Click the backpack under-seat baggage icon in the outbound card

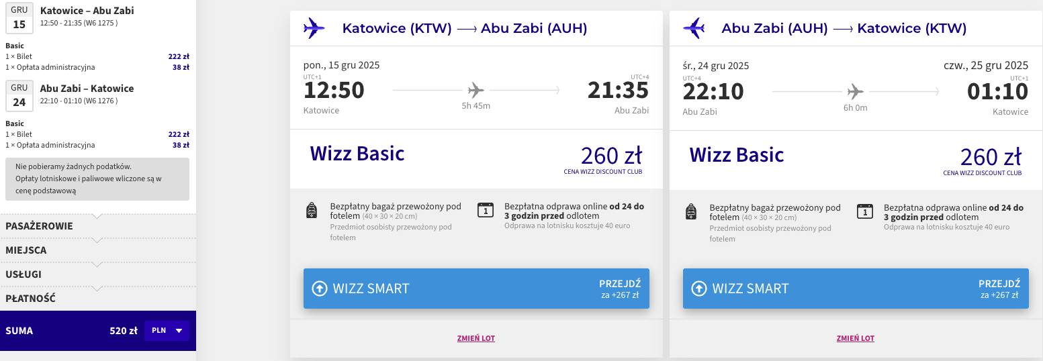(x=311, y=211)
